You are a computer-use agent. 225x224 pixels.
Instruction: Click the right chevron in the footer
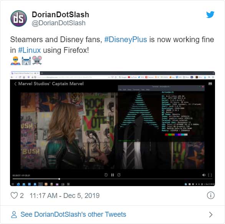tap(211, 214)
